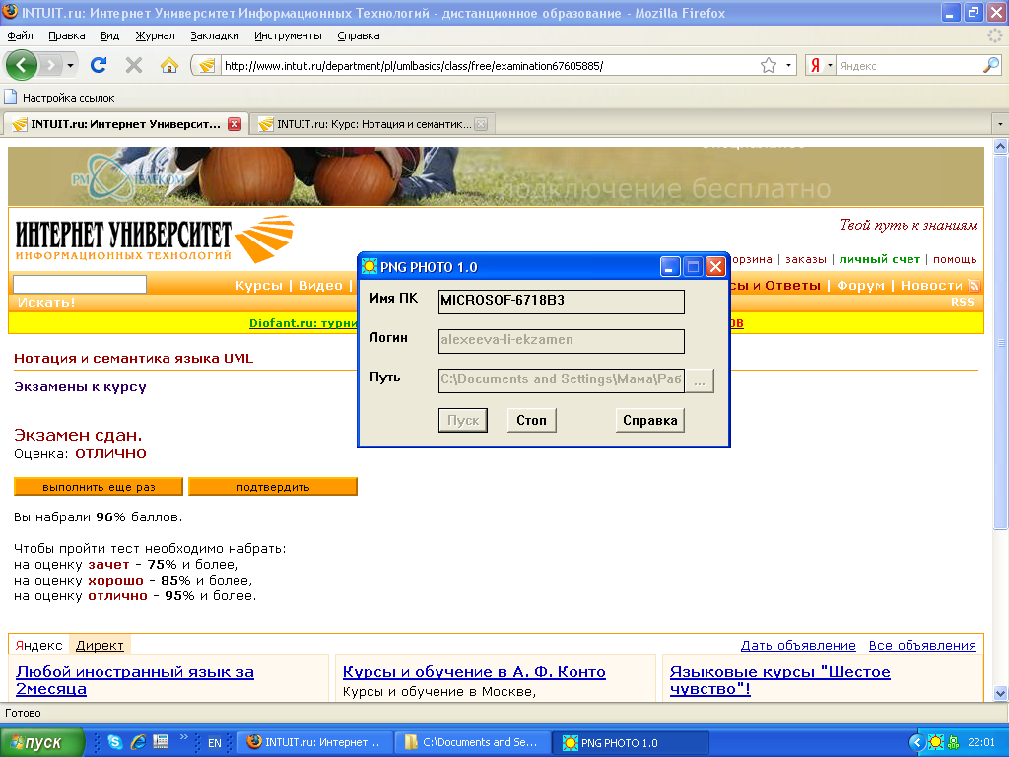Click the page scrollbar up arrow
This screenshot has height=757, width=1009.
[x=1001, y=147]
